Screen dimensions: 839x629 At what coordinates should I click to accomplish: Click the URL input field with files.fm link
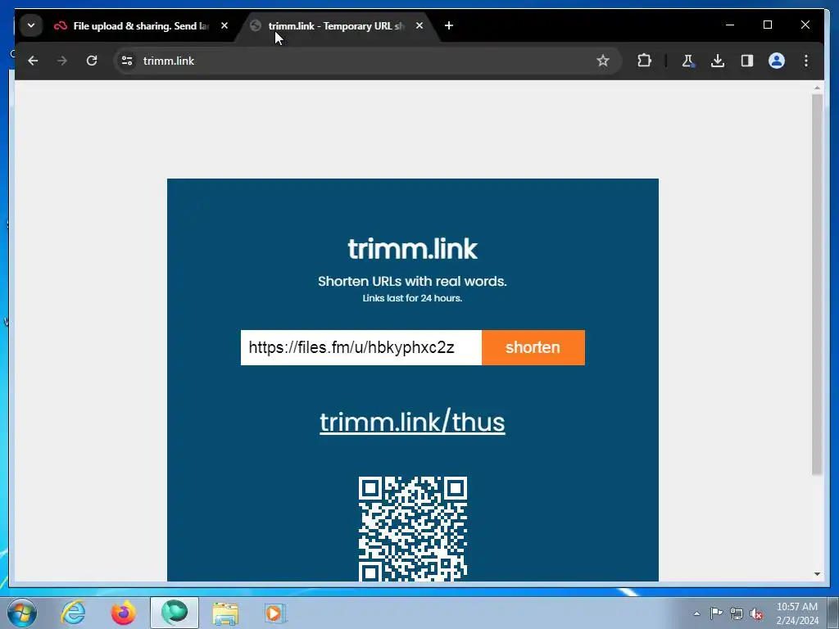coord(361,347)
